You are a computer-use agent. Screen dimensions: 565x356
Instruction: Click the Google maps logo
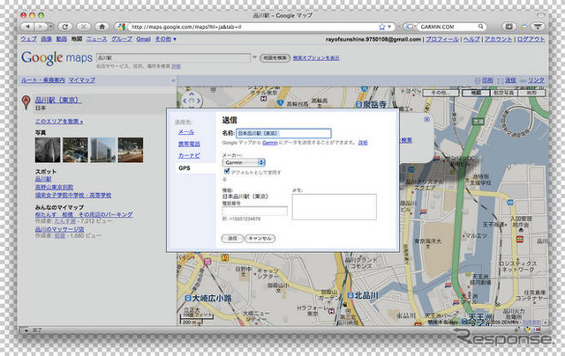[56, 57]
